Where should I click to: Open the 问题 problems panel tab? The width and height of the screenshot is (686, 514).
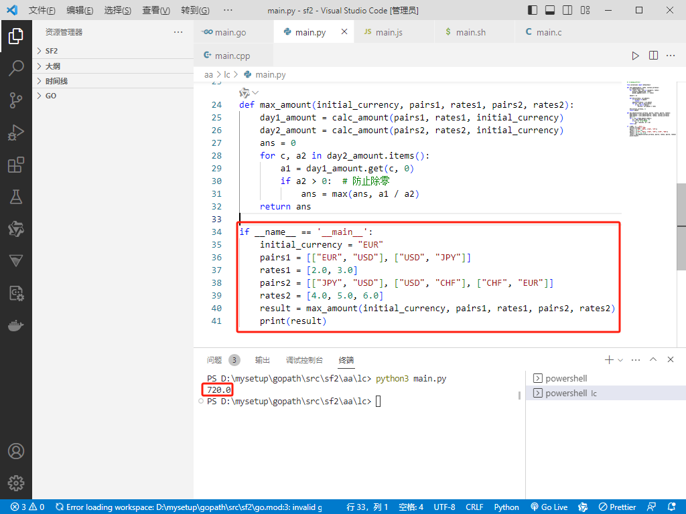222,359
